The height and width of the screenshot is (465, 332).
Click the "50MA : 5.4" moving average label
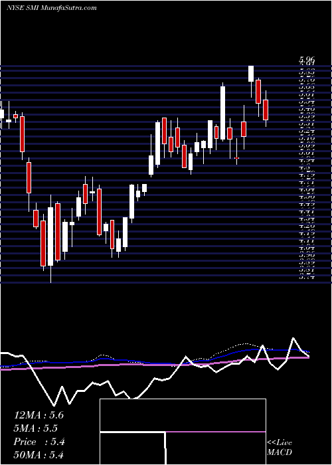(x=39, y=455)
